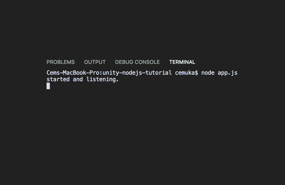Click the word "Pro" before the colon
The height and width of the screenshot is (185, 285).
pos(94,73)
